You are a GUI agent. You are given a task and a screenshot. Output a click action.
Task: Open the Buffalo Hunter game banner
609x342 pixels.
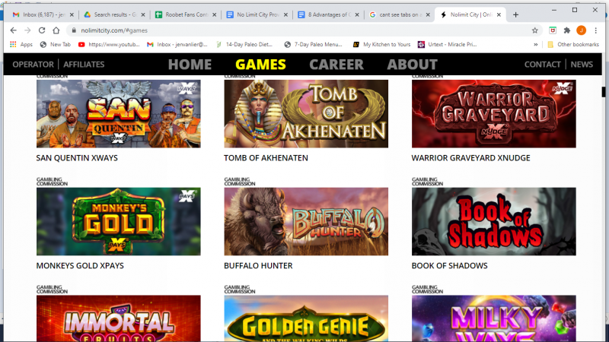pos(306,221)
